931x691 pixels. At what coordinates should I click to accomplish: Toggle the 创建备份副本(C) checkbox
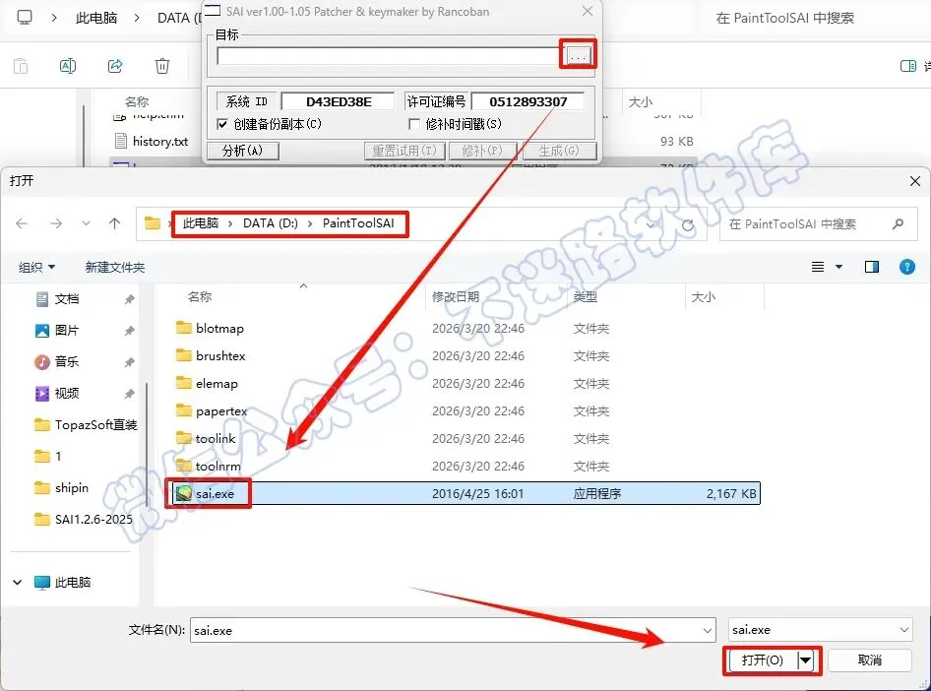pos(222,124)
